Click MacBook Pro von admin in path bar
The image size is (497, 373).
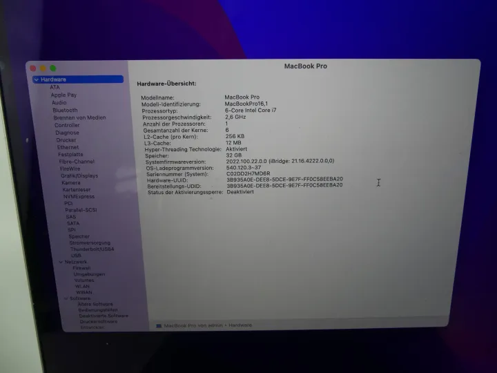(x=193, y=325)
